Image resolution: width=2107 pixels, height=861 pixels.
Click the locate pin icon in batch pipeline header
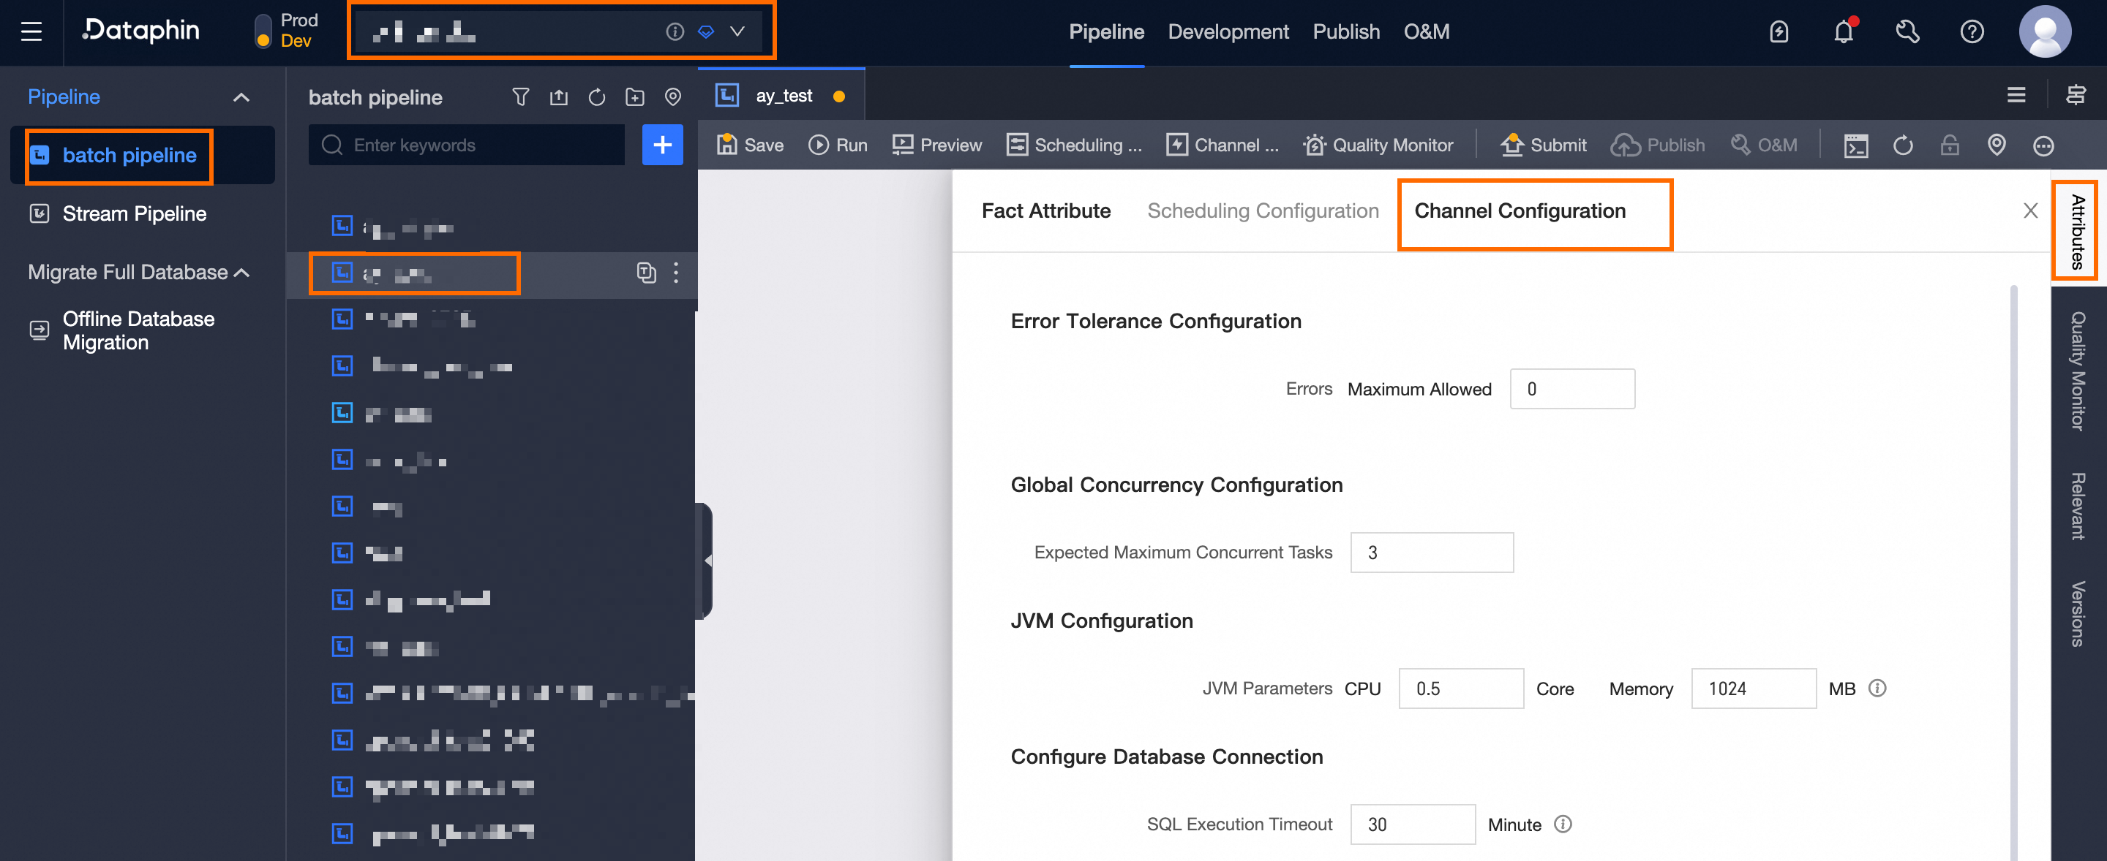coord(672,97)
